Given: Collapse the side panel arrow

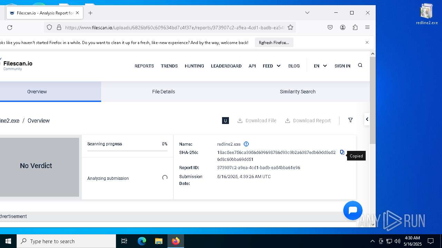Looking at the screenshot, I should [367, 119].
